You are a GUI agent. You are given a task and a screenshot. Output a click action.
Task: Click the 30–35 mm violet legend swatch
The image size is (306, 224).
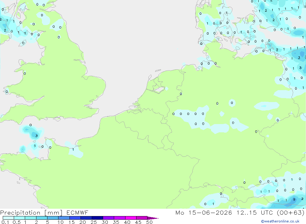click(109, 218)
